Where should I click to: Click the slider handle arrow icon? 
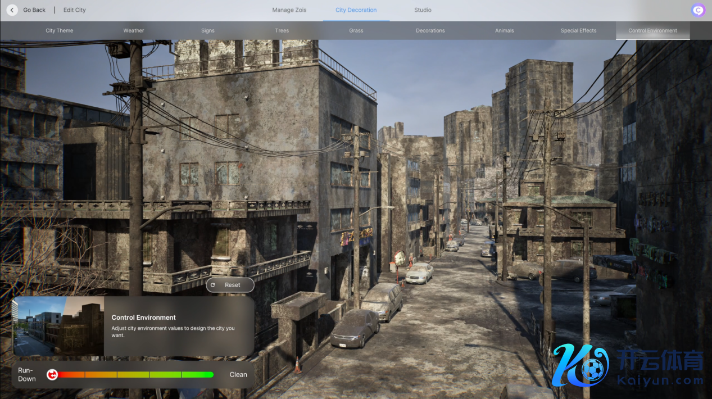click(52, 374)
